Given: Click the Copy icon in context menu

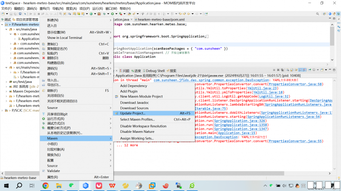Looking at the screenshot, I should click(x=44, y=44).
